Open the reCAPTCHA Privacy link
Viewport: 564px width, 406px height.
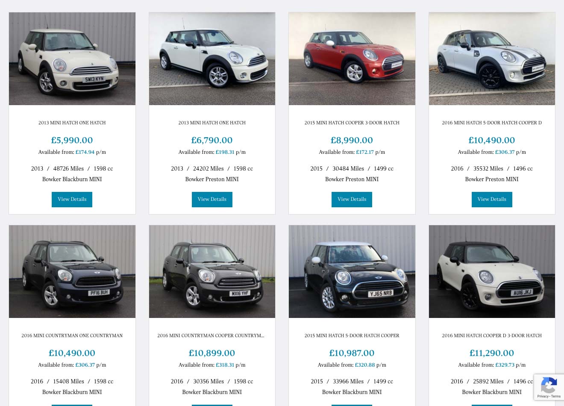pos(543,397)
